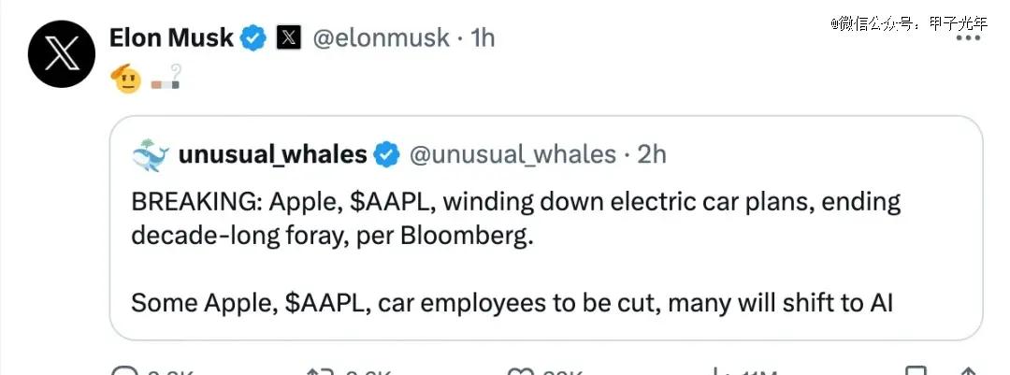
Task: Click the reply speech bubble icon
Action: pos(123,372)
